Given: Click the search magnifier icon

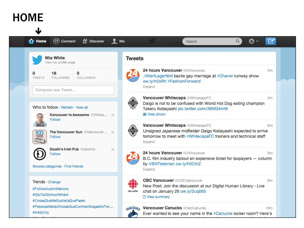Looking at the screenshot, I should [237, 41].
